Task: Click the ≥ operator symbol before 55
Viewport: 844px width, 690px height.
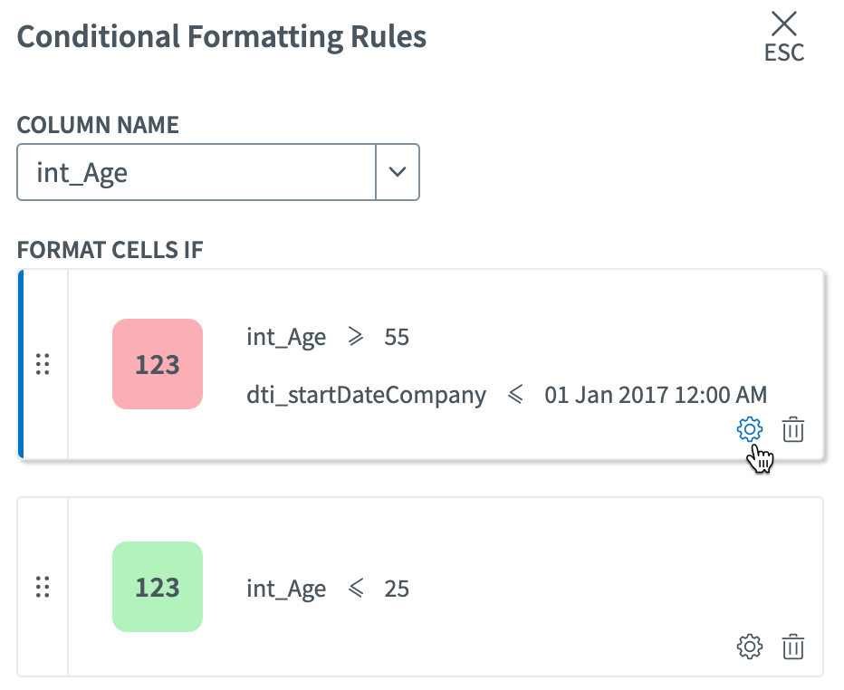Action: pyautogui.click(x=355, y=338)
